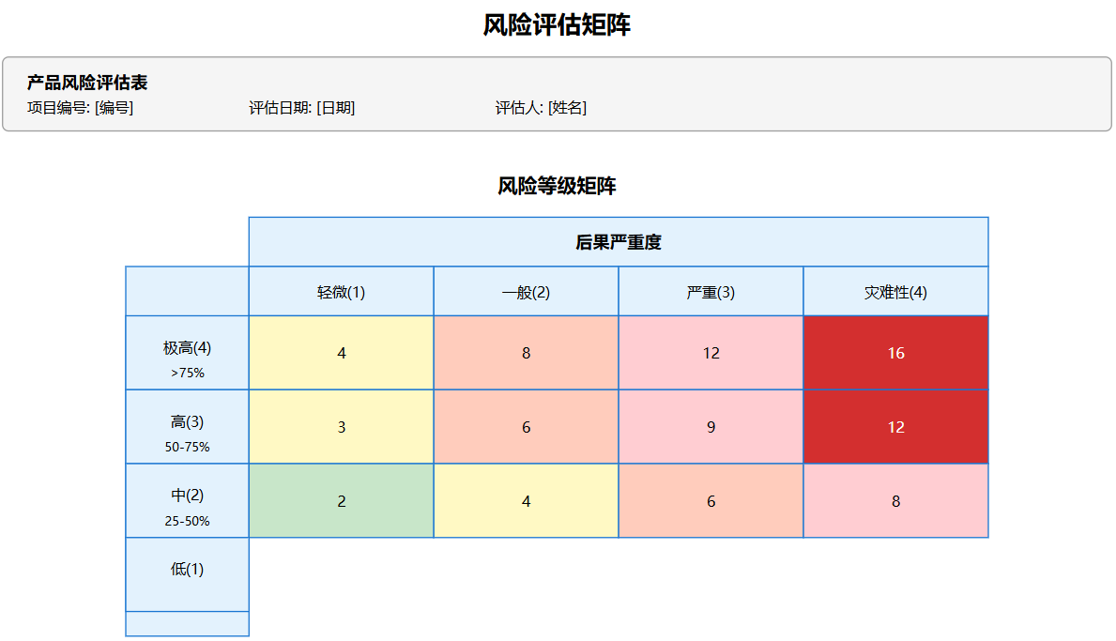
Task: Select the 中(2) 25-50% probability row header
Action: point(187,501)
